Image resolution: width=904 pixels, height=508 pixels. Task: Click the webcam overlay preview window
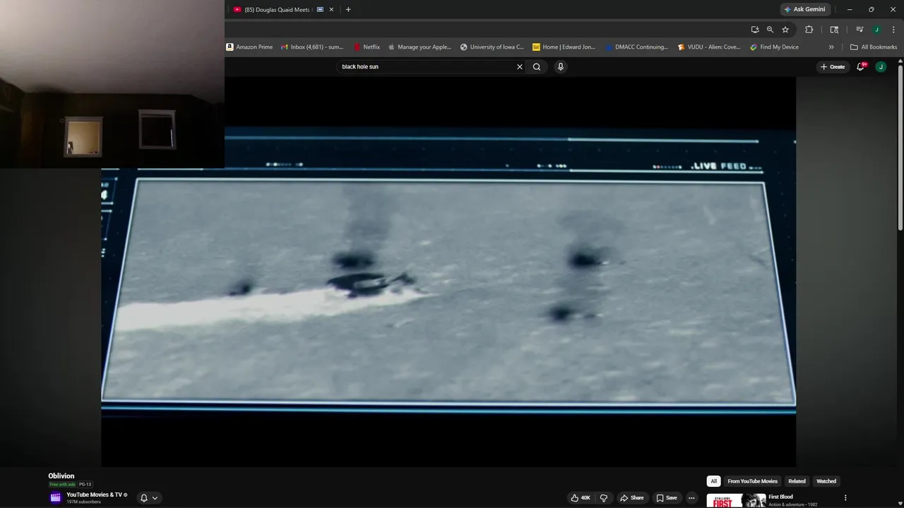point(112,84)
